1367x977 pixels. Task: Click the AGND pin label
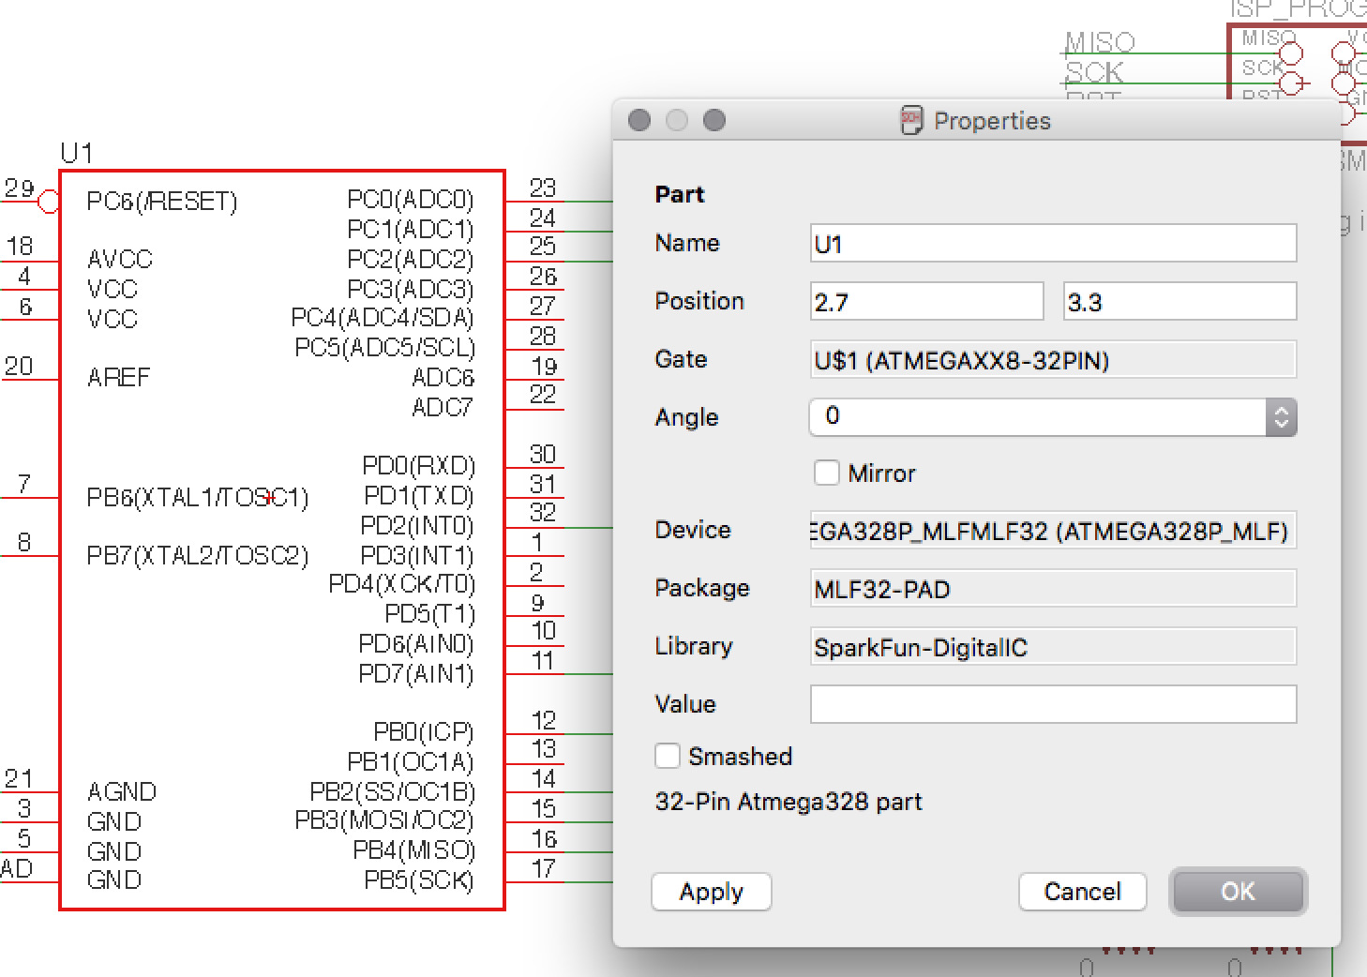(x=122, y=791)
